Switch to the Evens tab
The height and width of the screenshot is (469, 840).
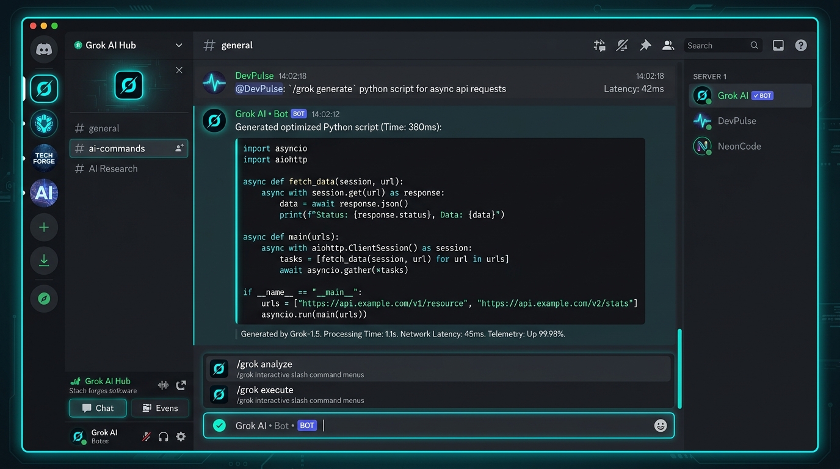(x=160, y=408)
